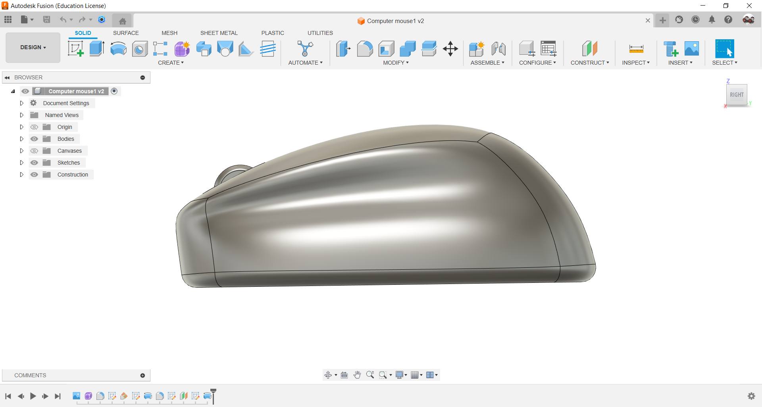This screenshot has width=762, height=407.
Task: Click the RIGHT face of the ViewCube
Action: [737, 95]
